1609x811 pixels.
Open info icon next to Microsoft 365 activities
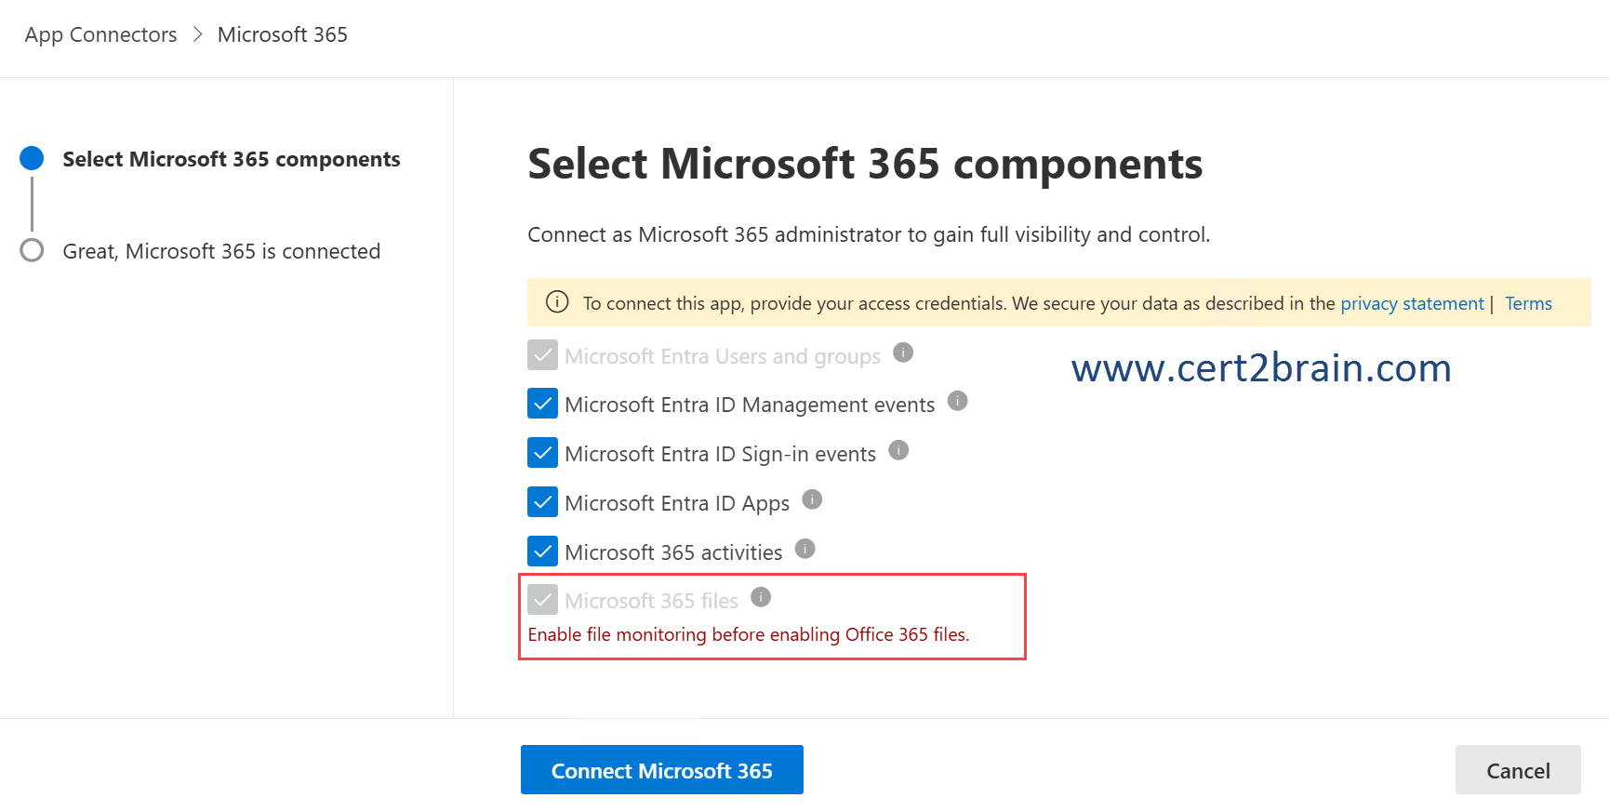pyautogui.click(x=805, y=549)
